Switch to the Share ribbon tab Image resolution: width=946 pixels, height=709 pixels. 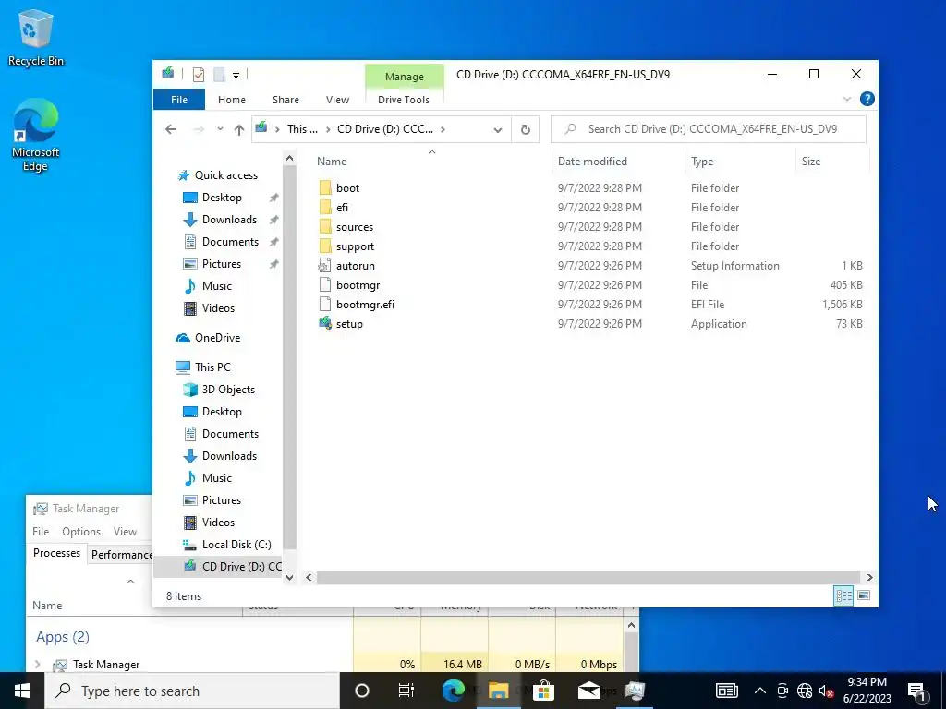tap(285, 100)
